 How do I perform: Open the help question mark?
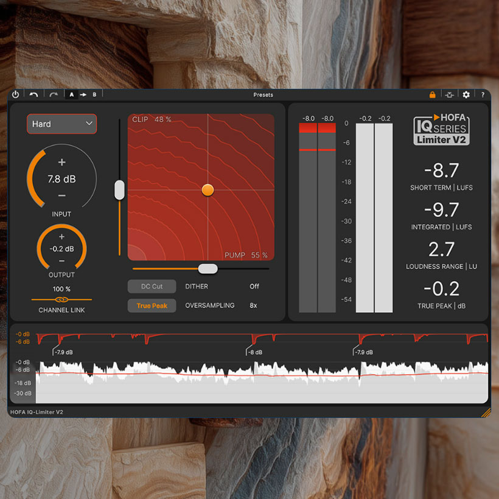coord(483,95)
